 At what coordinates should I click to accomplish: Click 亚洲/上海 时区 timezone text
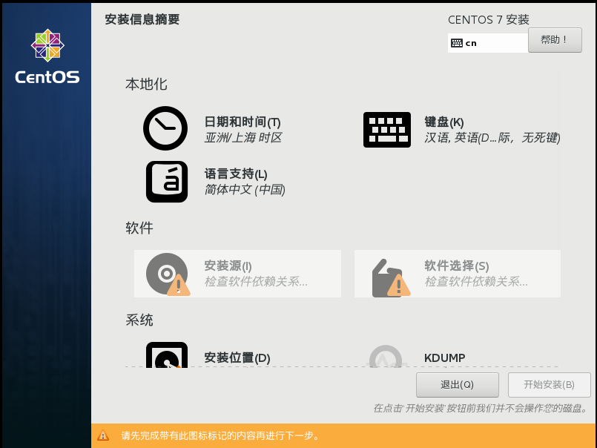243,137
